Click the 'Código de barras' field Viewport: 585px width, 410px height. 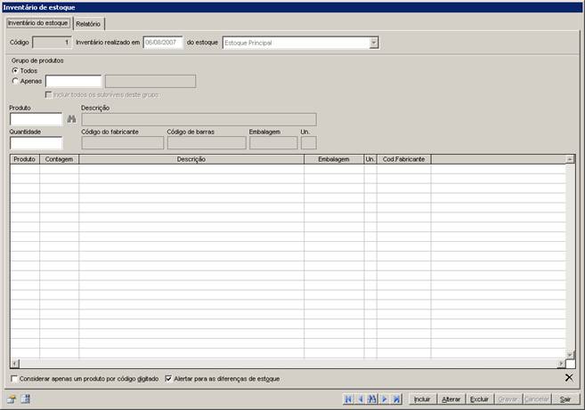(x=207, y=143)
